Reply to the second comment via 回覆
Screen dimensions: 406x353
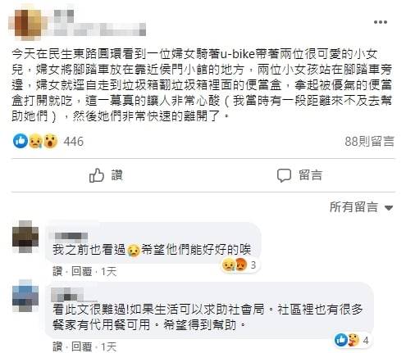click(x=81, y=346)
